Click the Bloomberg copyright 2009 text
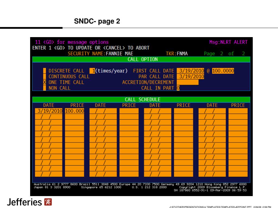The height and width of the screenshot is (208, 278). 213,187
